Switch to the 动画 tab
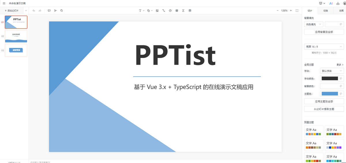This screenshot has width=346, height=163. pyautogui.click(x=341, y=10)
